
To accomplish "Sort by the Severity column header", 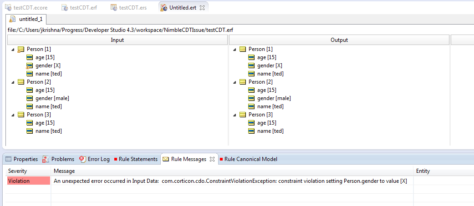I will click(x=28, y=171).
